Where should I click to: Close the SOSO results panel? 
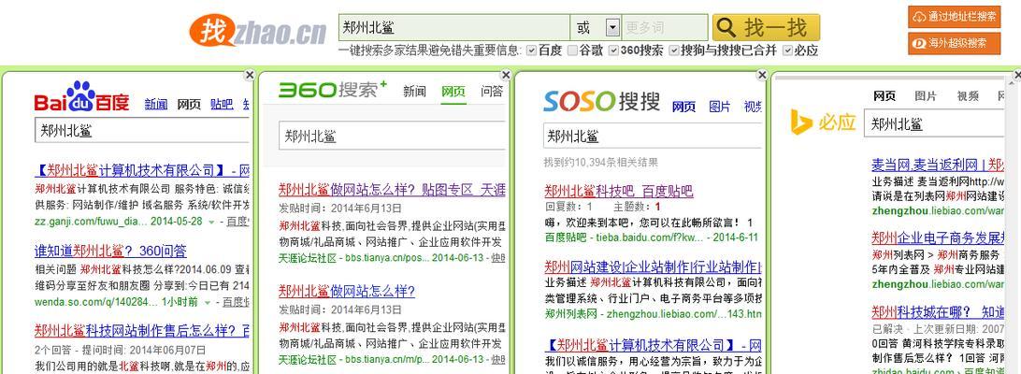[x=763, y=75]
